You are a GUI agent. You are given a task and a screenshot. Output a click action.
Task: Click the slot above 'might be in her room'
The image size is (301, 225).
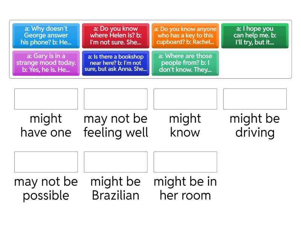(185, 162)
